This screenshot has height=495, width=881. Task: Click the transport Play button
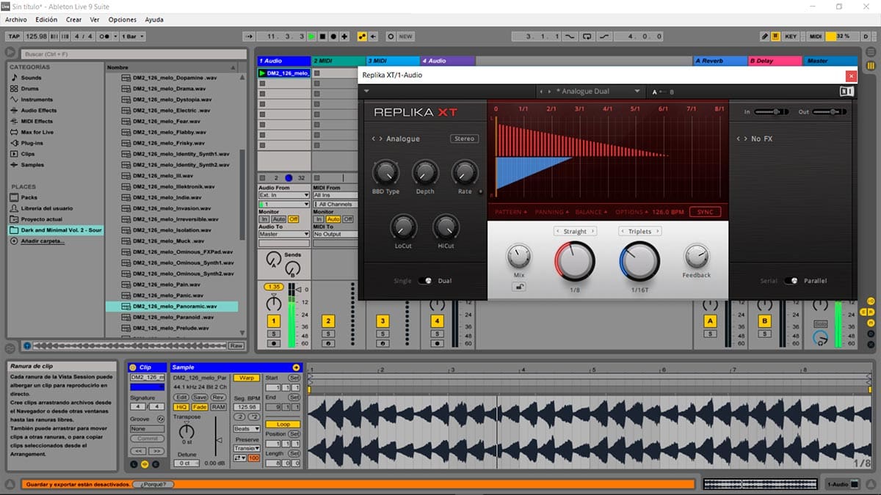[x=311, y=36]
